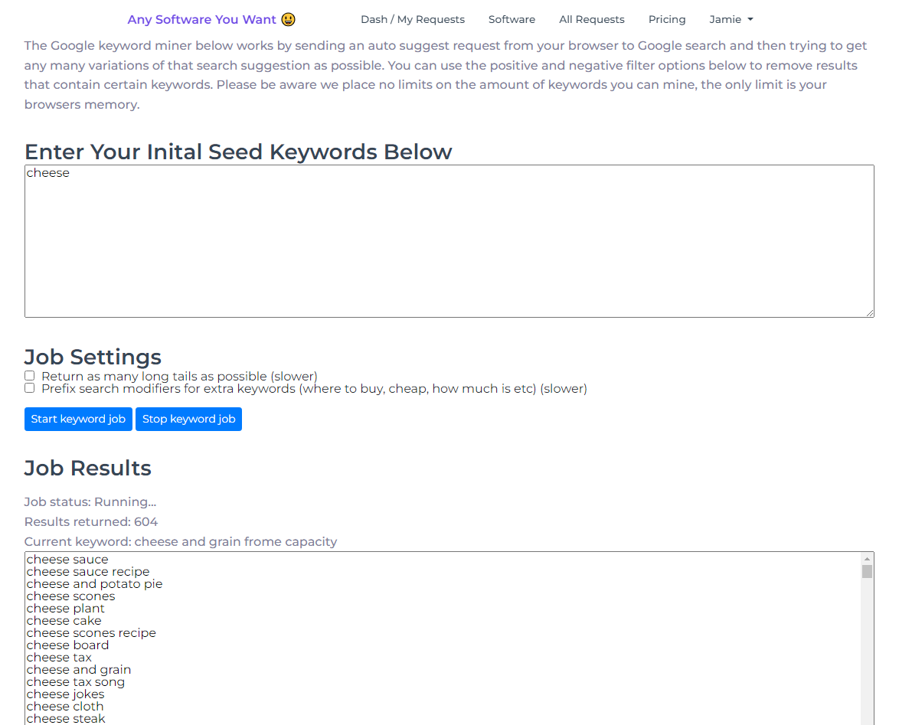Click the results scrollbar up arrow

click(x=867, y=559)
